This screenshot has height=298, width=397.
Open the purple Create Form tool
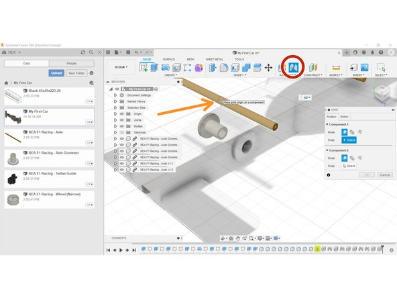coord(198,67)
